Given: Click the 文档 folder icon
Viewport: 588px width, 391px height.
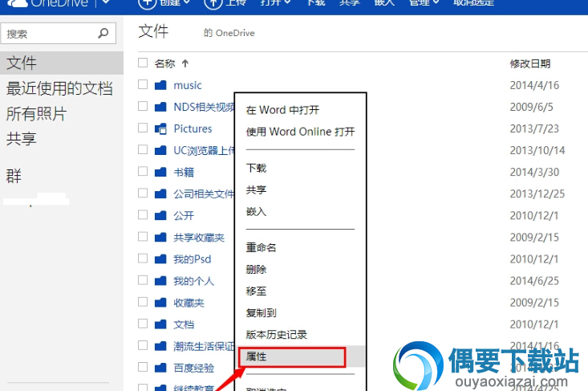Looking at the screenshot, I should pyautogui.click(x=160, y=324).
